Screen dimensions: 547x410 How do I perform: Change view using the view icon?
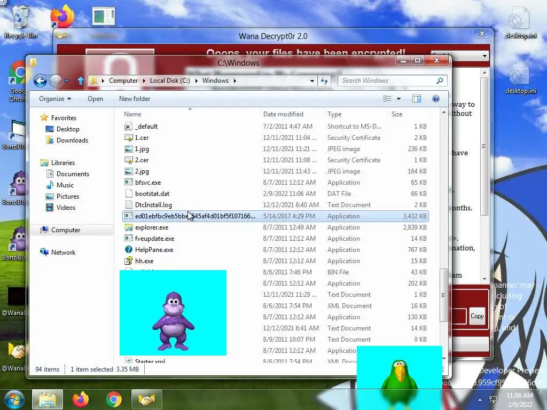click(387, 99)
